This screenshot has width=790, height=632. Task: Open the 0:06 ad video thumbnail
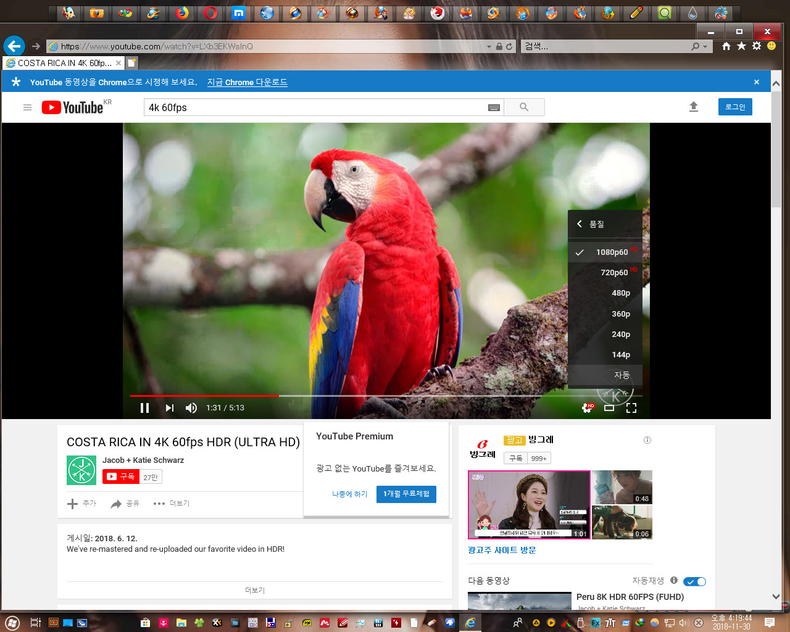pyautogui.click(x=622, y=523)
